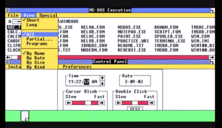Screen dimensions: 222x128
Task: Select file PAINT.EXE
Action: [x=129, y=36]
